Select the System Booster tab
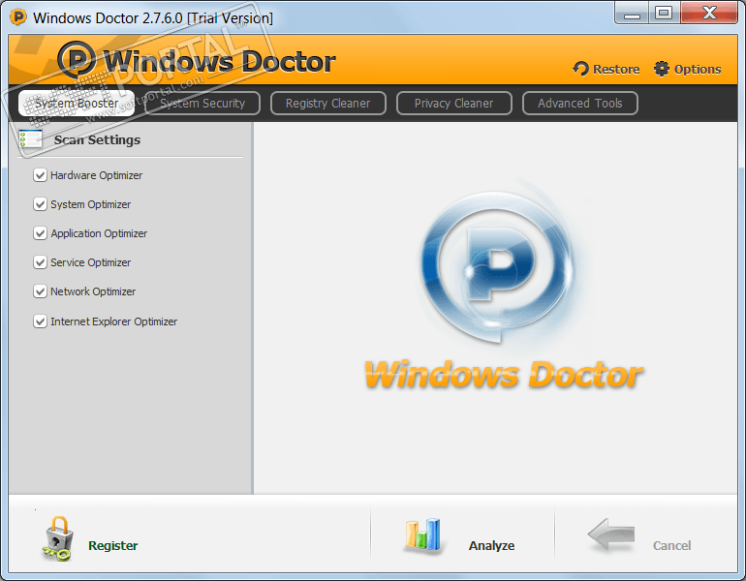The image size is (746, 581). click(77, 104)
